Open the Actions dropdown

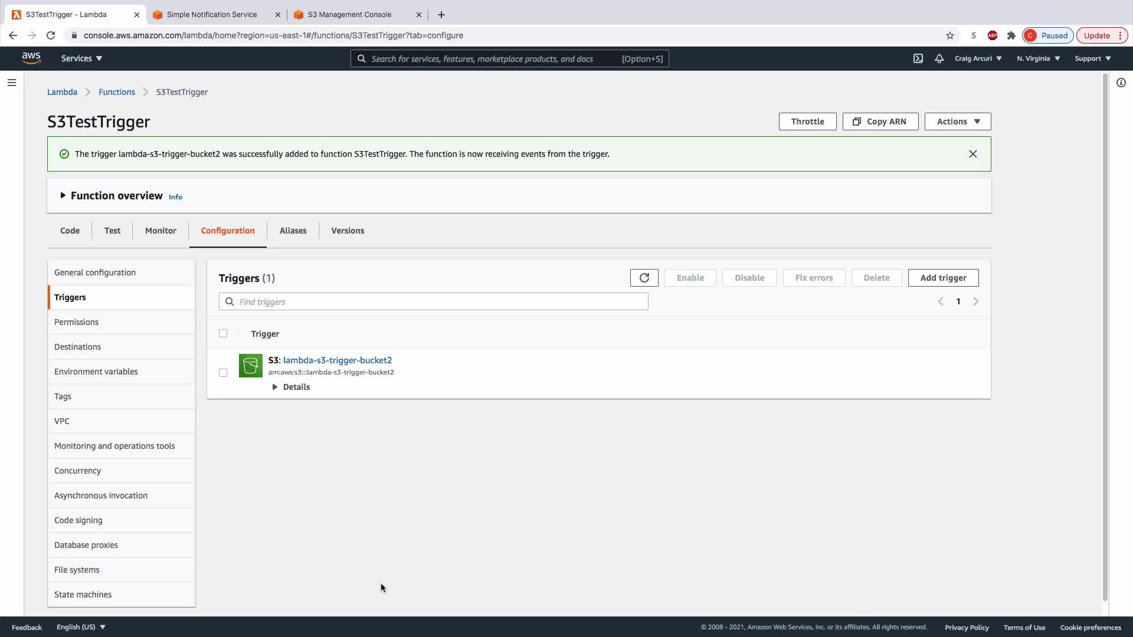957,122
